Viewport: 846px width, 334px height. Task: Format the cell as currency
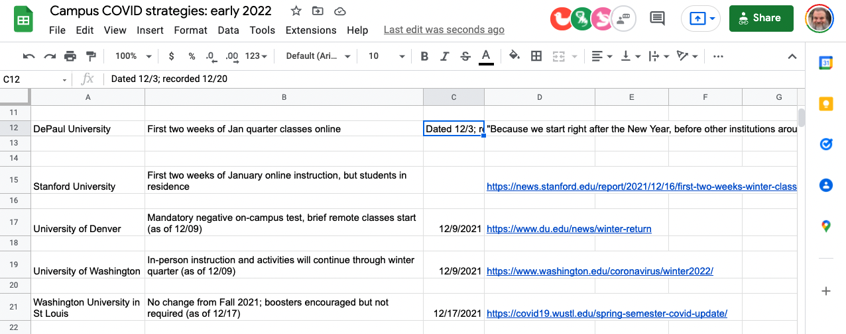pyautogui.click(x=172, y=56)
